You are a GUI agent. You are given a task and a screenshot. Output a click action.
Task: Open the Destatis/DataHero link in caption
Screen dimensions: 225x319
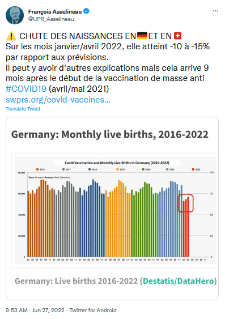[179, 281]
